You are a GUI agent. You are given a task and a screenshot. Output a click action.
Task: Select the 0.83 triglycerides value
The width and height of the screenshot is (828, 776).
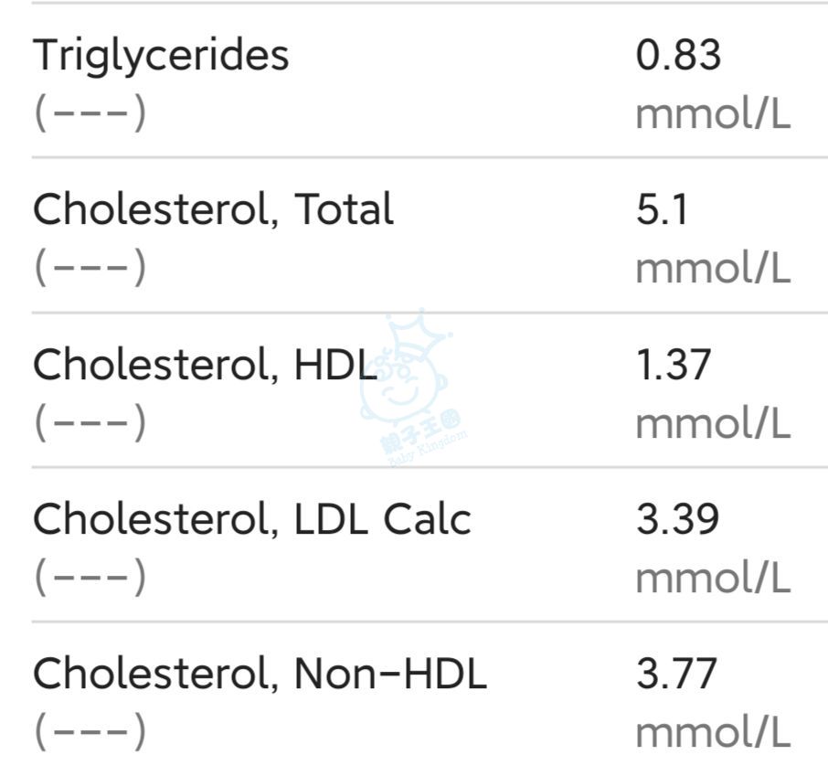678,55
